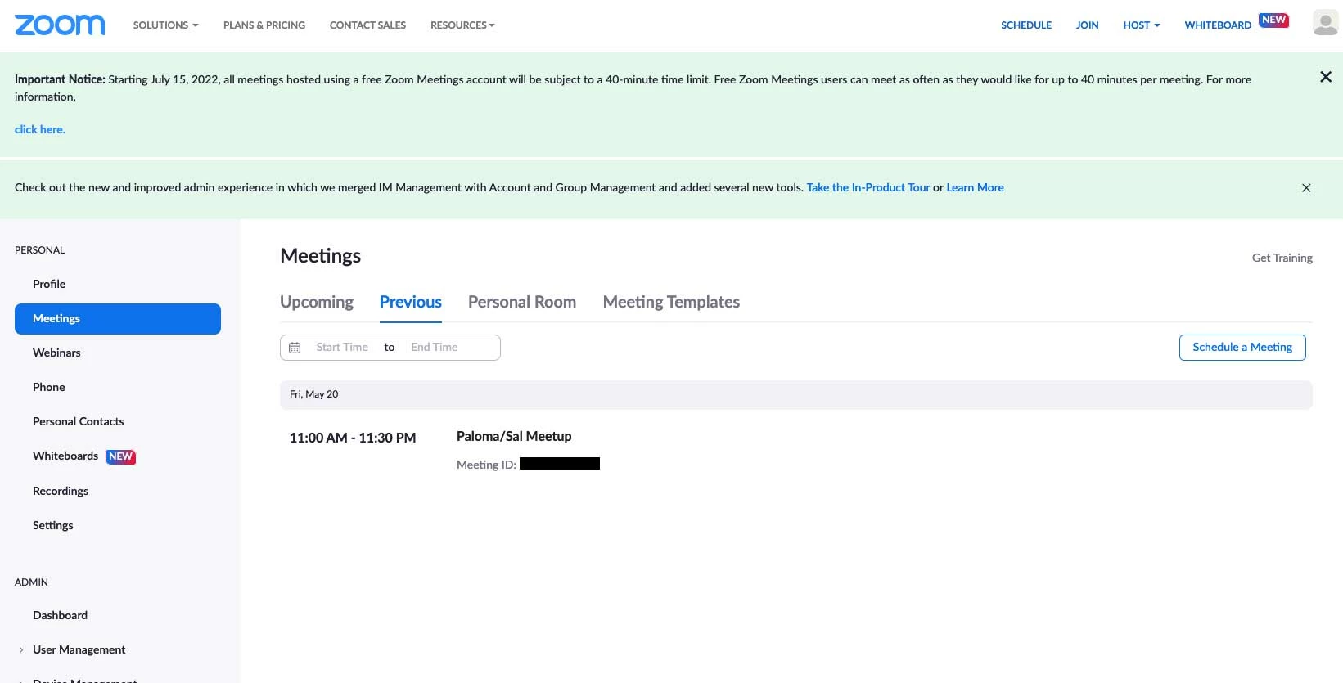Open the Learn More link

(x=975, y=187)
